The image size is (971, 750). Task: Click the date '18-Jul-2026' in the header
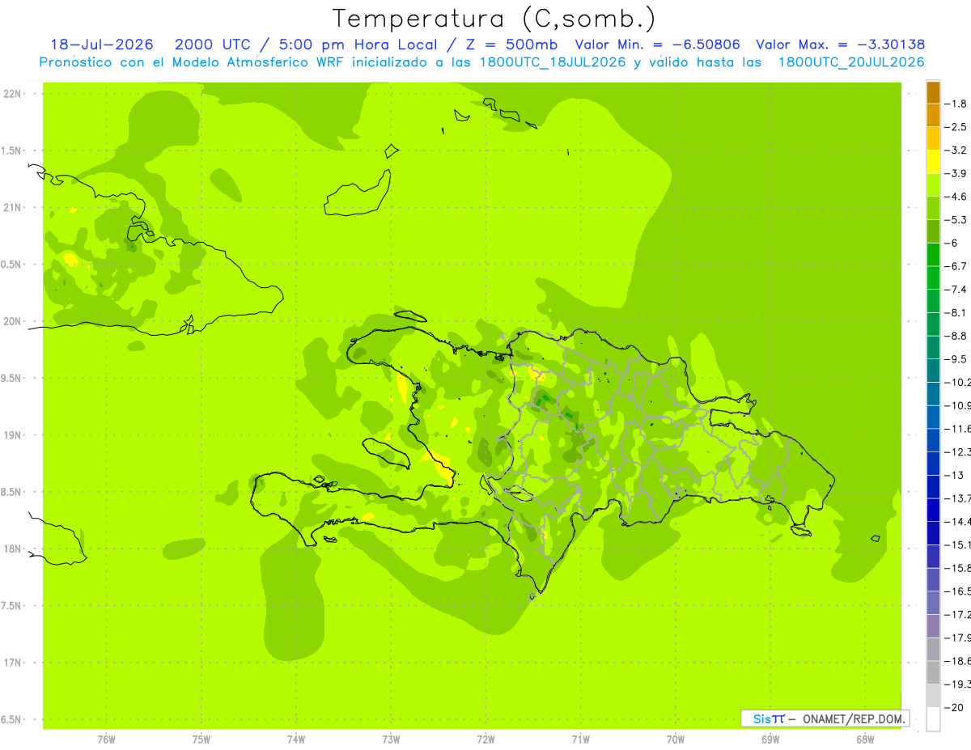point(102,44)
